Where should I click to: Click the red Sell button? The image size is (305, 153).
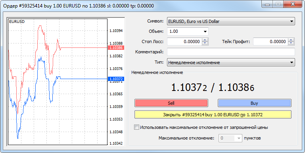pyautogui.click(x=171, y=103)
